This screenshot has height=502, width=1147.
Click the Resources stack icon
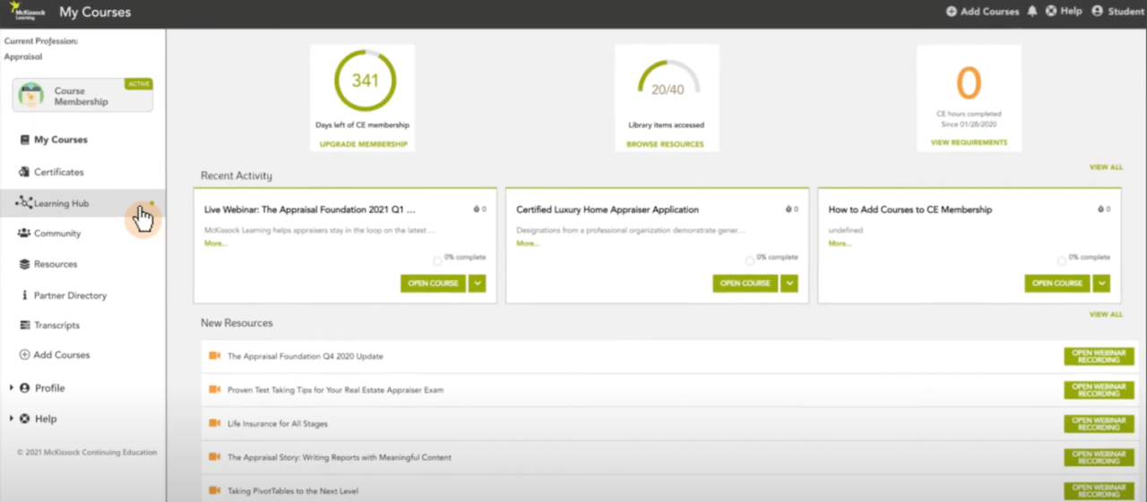pos(25,264)
